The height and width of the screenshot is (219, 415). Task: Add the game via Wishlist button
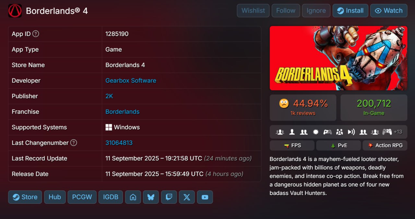(x=253, y=11)
